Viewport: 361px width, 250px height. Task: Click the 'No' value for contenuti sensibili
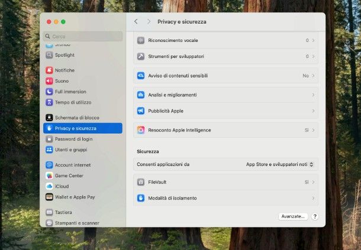(305, 76)
